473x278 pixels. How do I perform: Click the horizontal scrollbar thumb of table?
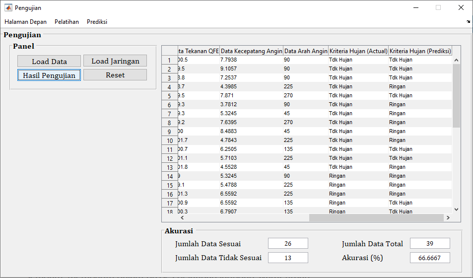tap(376, 217)
